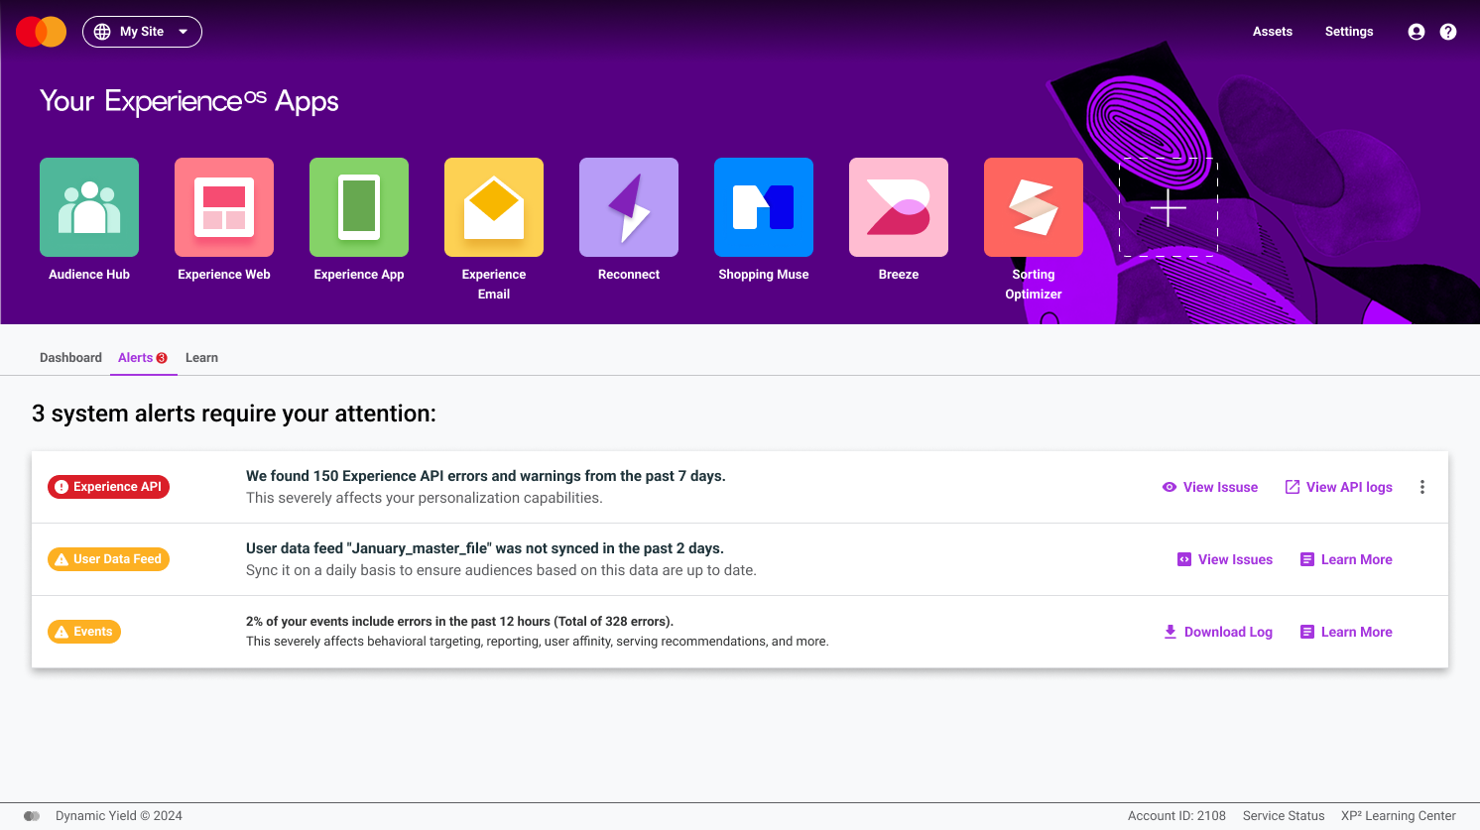
Task: Click the red alerts count badge
Action: coord(162,358)
